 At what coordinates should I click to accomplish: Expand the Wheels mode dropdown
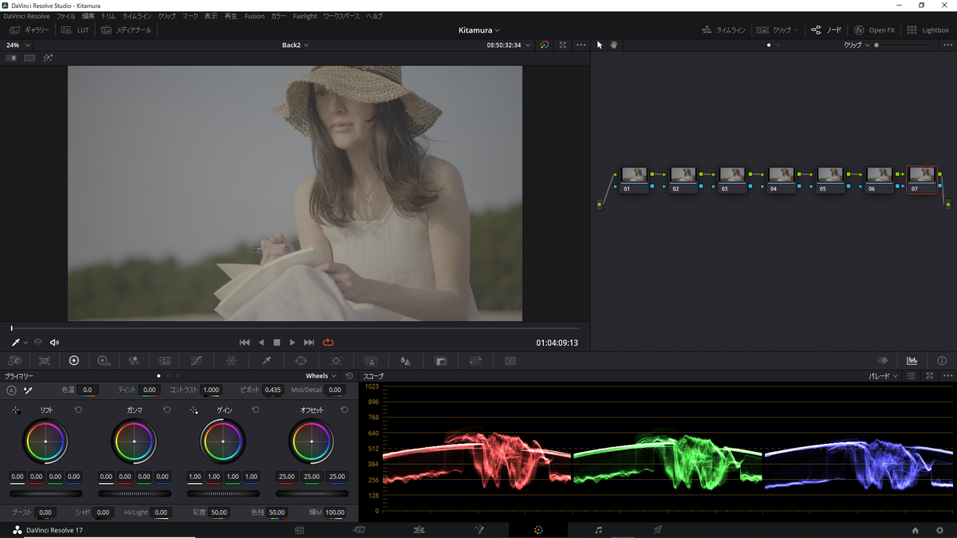[320, 375]
